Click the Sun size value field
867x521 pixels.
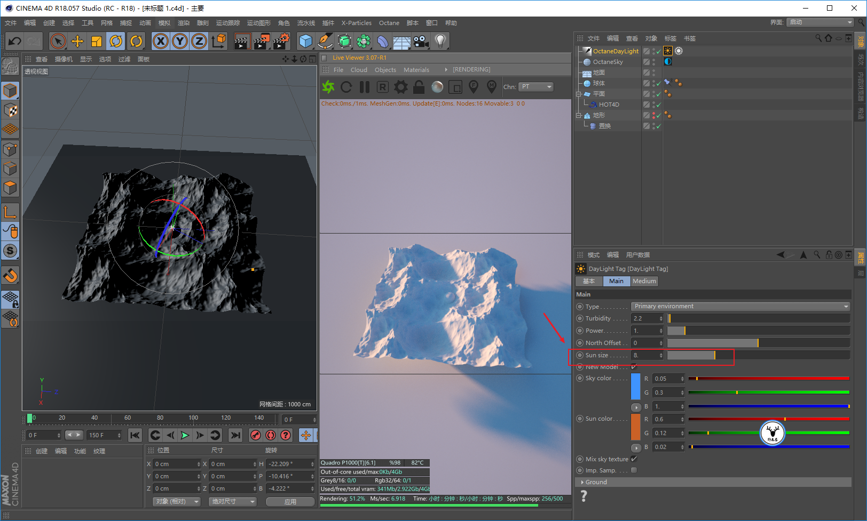647,355
